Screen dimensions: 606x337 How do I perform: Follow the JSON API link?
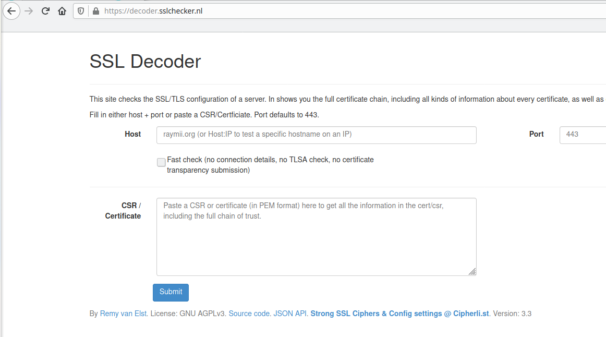(x=290, y=314)
